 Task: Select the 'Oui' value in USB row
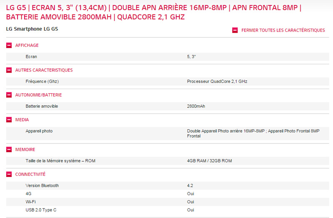(191, 210)
